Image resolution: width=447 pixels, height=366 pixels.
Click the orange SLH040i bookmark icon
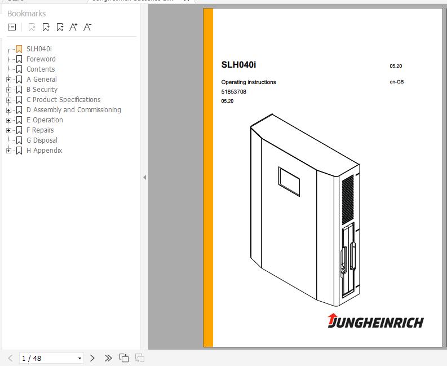19,49
